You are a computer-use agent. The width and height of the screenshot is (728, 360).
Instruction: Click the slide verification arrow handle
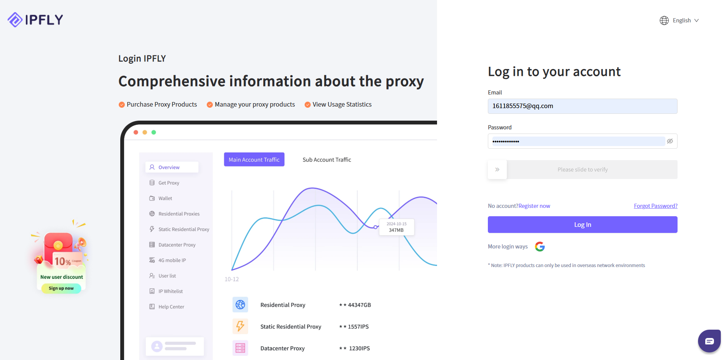[497, 170]
